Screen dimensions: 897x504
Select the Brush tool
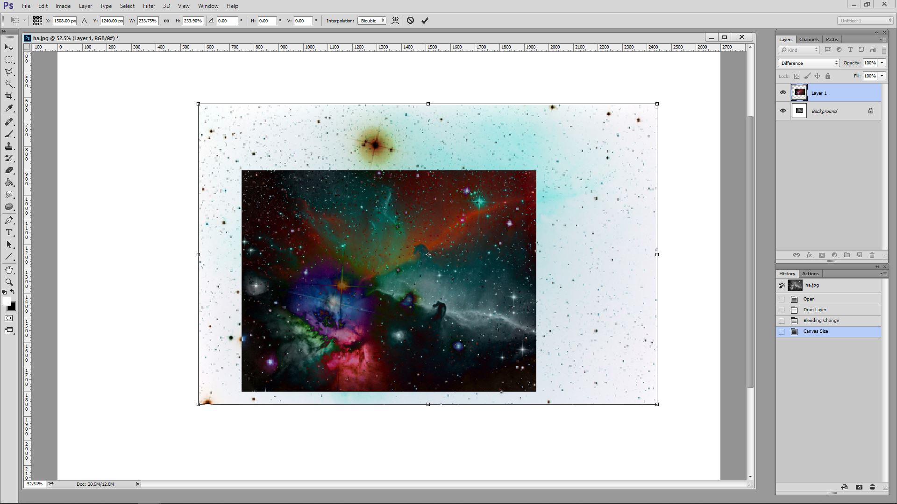point(9,134)
